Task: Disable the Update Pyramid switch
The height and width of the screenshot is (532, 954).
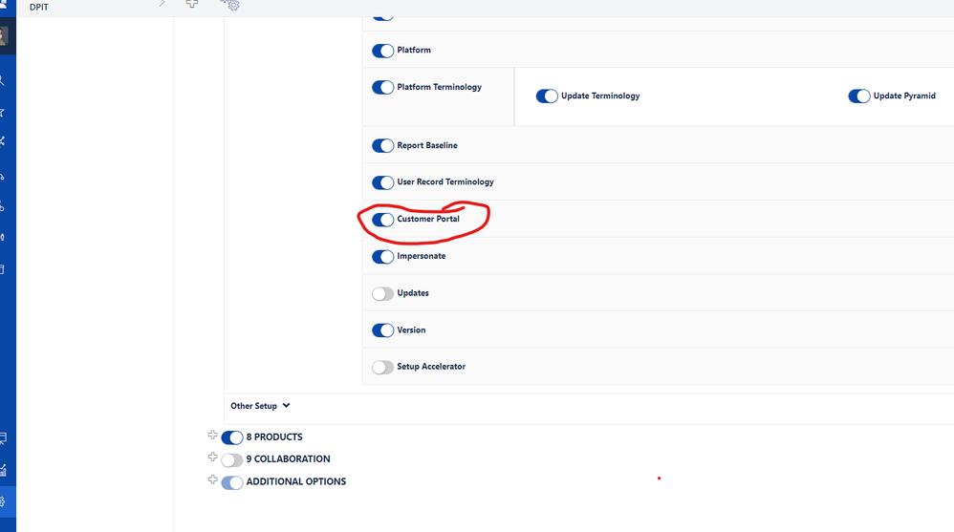Action: coord(859,96)
